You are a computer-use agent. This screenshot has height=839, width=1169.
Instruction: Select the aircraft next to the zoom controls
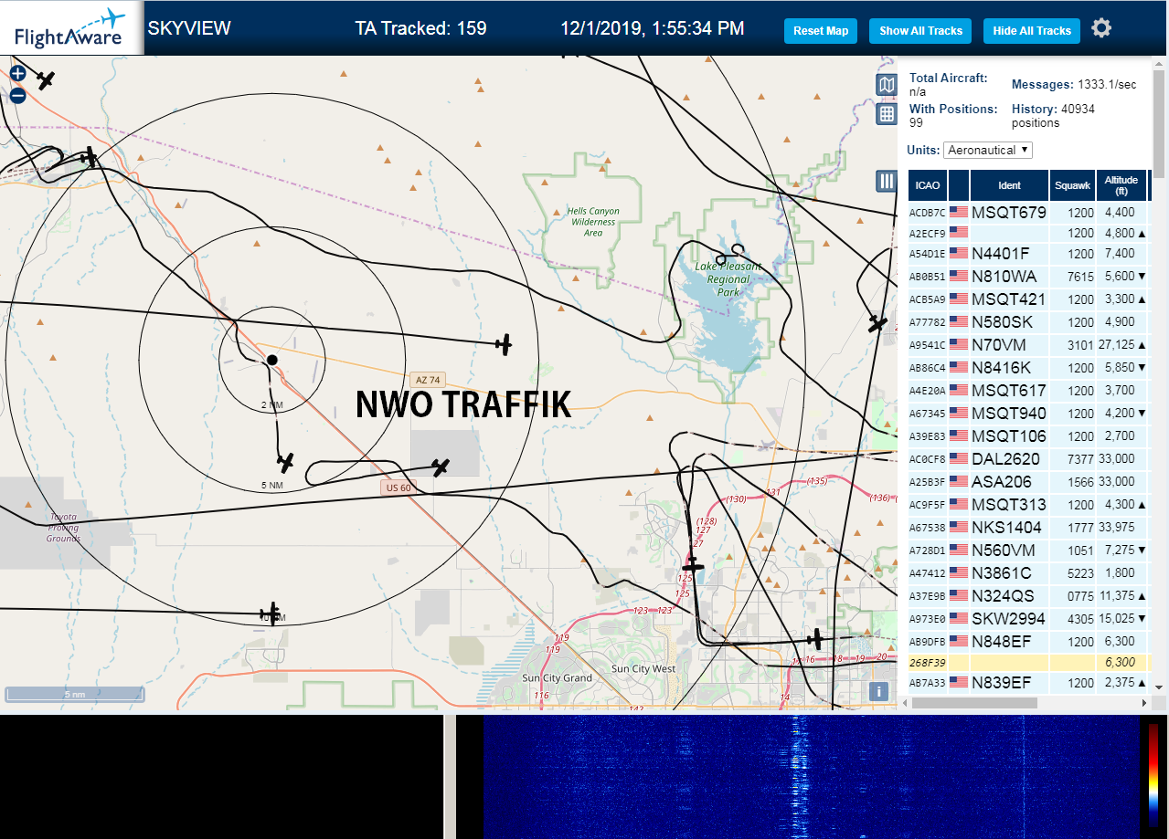(x=47, y=80)
